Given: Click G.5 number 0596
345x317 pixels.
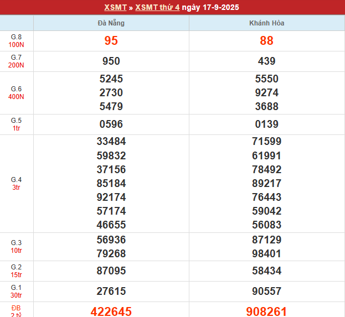Looking at the screenshot, I should (x=111, y=124).
